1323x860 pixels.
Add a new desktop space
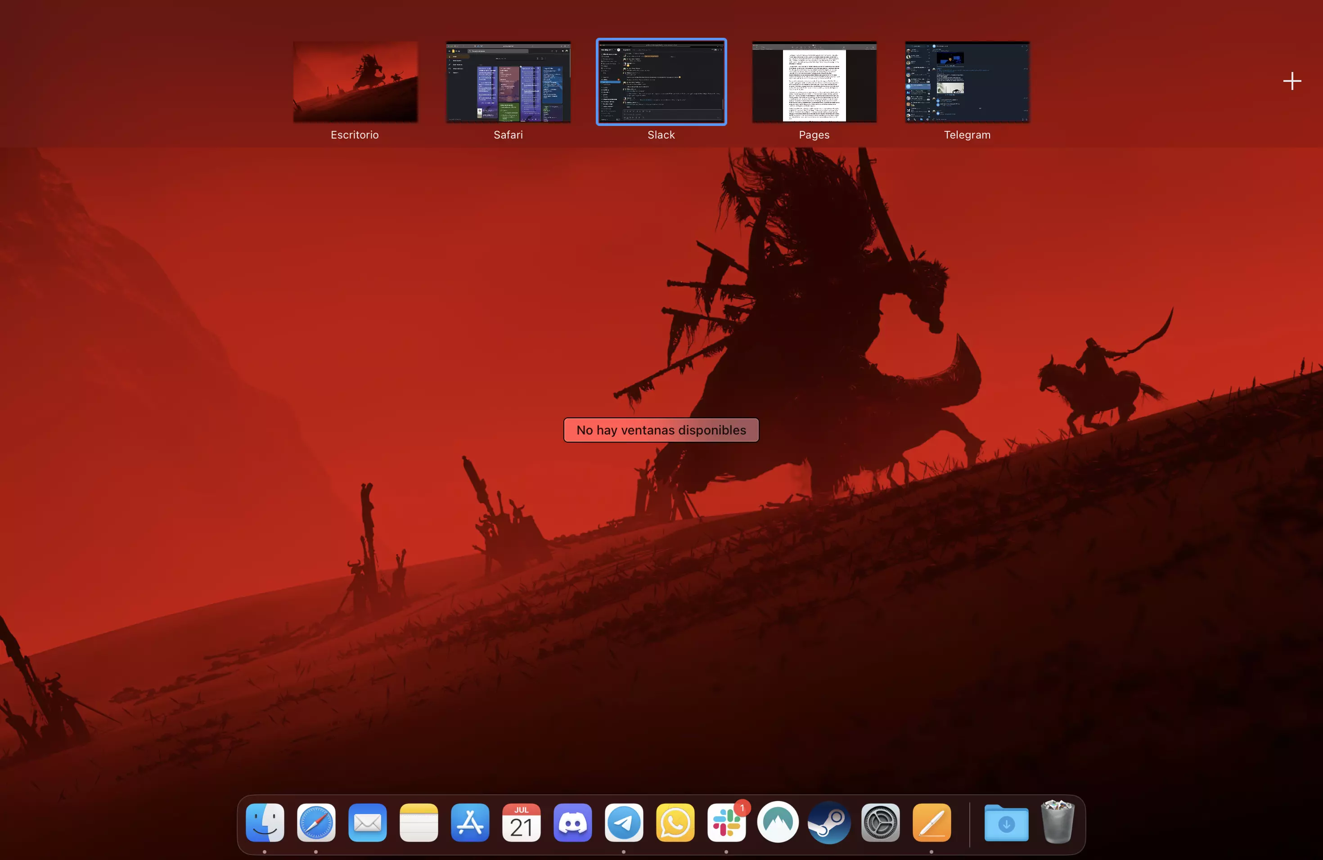pyautogui.click(x=1292, y=81)
